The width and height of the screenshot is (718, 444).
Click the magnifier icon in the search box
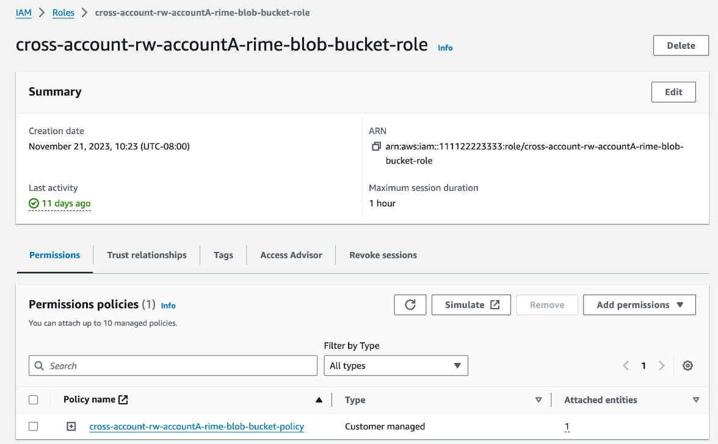[39, 366]
